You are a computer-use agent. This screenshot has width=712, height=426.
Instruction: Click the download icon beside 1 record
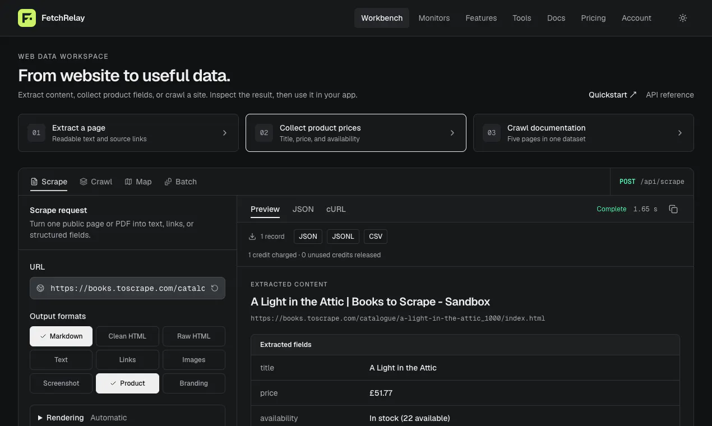[x=252, y=237]
